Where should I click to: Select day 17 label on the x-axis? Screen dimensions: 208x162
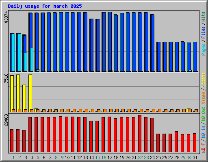pyautogui.click(x=110, y=158)
